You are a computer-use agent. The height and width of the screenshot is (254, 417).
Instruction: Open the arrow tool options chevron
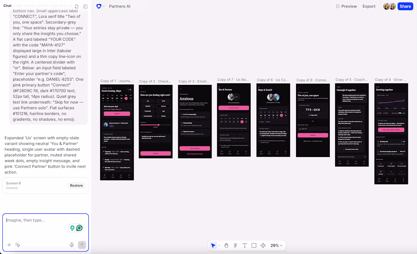coord(219,246)
